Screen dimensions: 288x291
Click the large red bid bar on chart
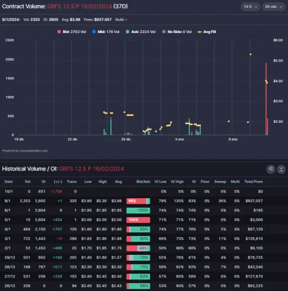266,99
